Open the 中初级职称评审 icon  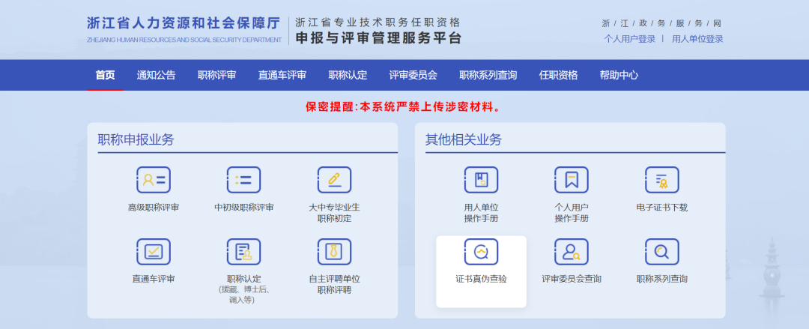pos(243,180)
